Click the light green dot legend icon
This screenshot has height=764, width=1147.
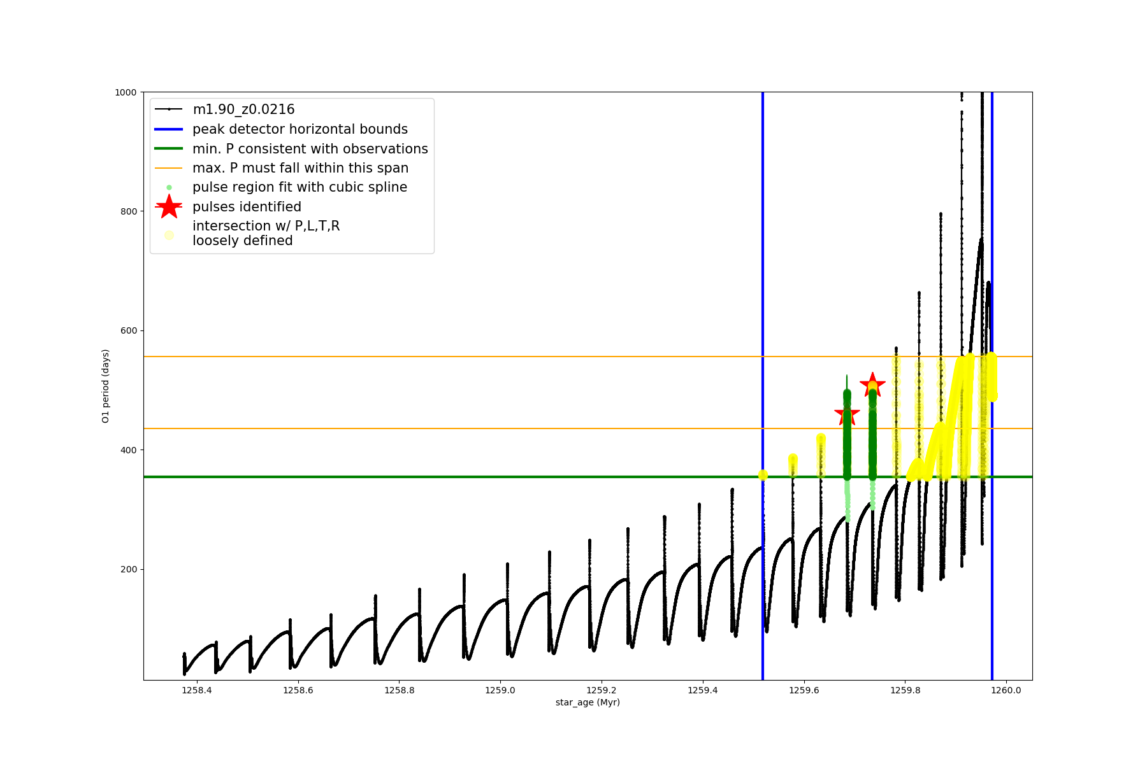(169, 188)
